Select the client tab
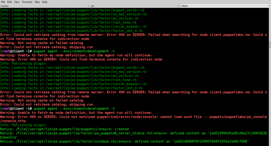 pos(226,6)
